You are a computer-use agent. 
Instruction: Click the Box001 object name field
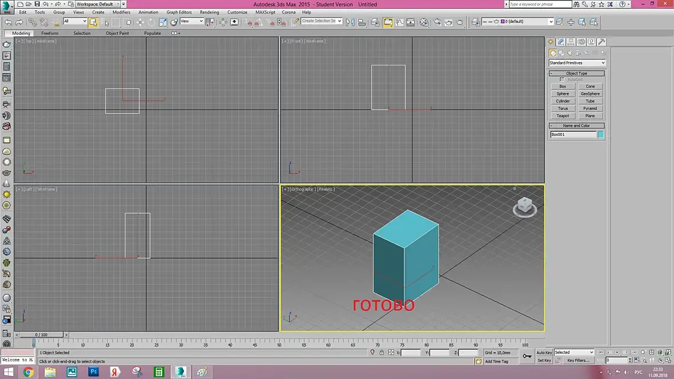coord(573,135)
